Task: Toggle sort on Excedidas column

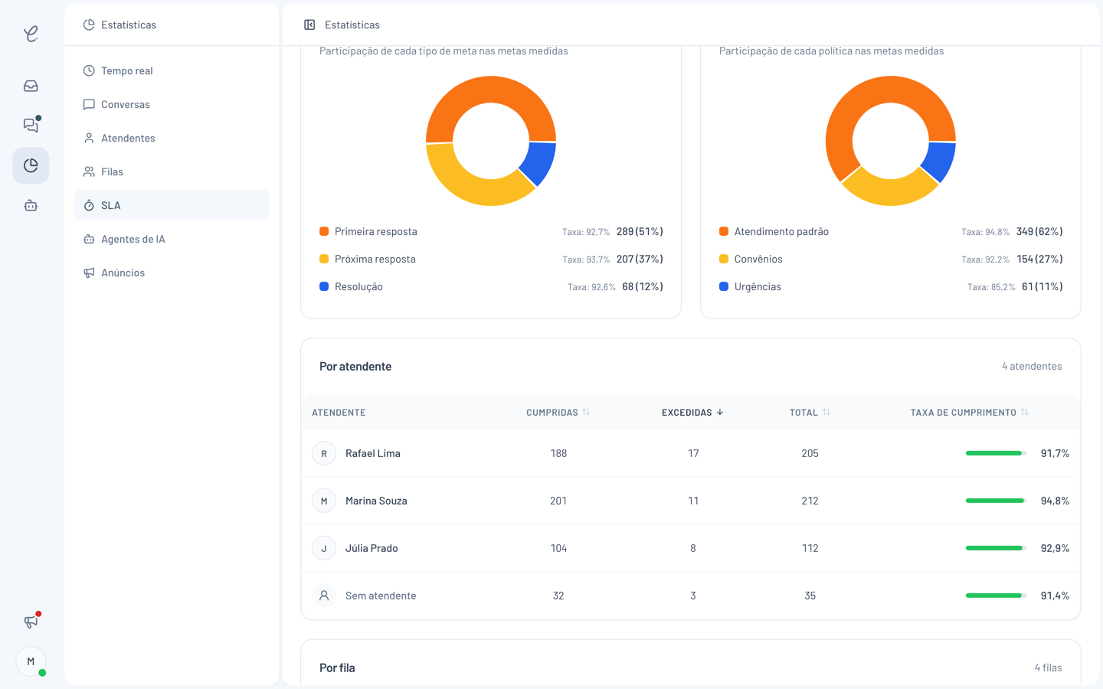Action: pos(692,412)
